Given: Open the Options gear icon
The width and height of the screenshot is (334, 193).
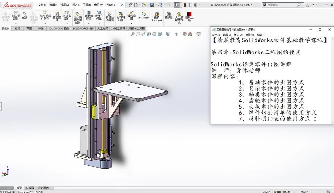Looking at the screenshot, I should 196,5.
